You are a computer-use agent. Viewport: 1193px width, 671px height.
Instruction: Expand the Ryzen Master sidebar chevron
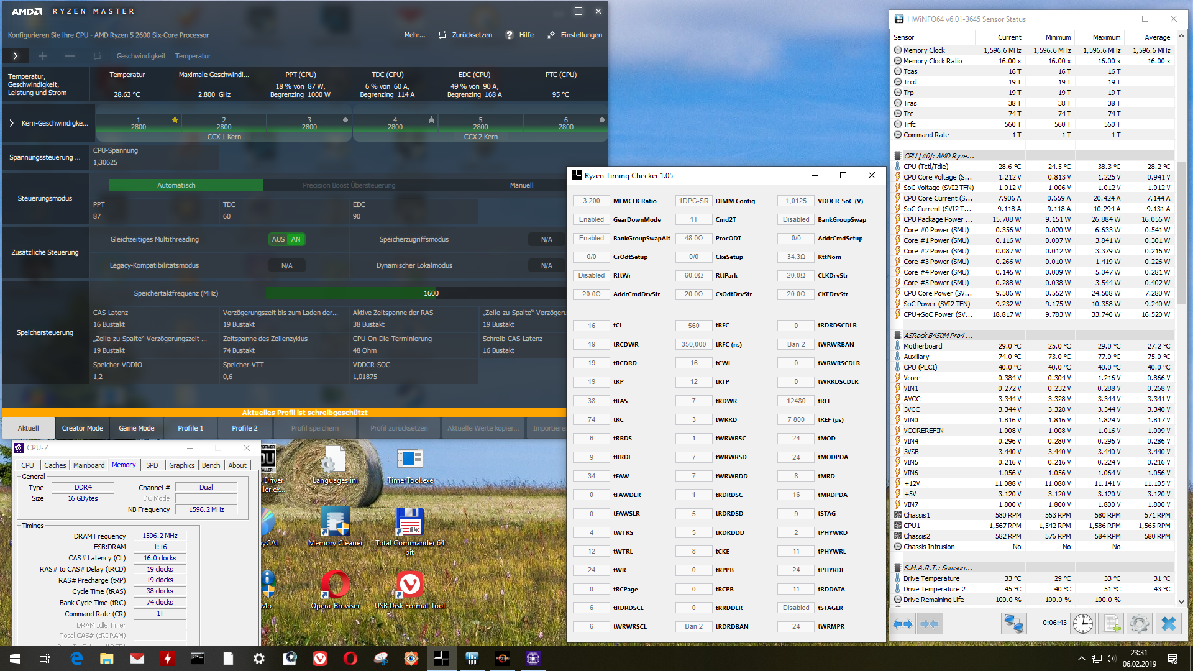(15, 56)
